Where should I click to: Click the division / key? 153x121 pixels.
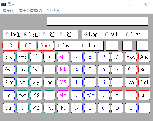point(117,57)
